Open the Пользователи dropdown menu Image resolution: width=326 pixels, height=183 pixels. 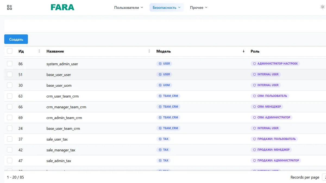pyautogui.click(x=128, y=8)
